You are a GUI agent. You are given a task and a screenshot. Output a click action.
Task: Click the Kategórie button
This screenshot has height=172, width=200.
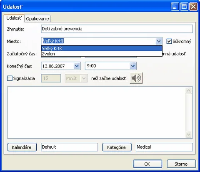[x=117, y=147]
